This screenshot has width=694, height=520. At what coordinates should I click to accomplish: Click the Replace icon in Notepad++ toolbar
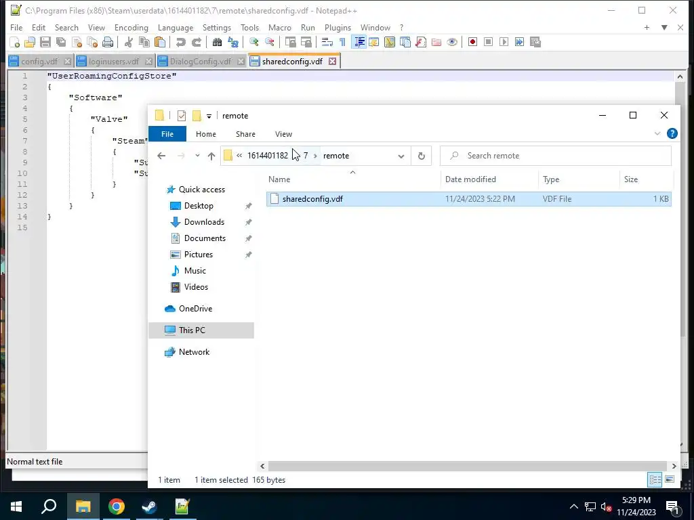coord(233,42)
